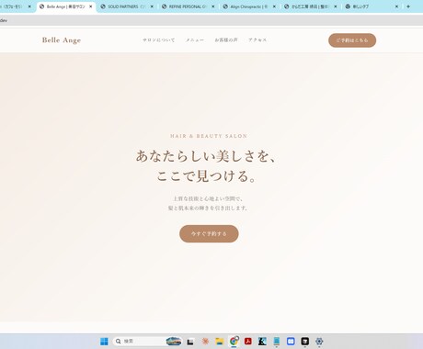Viewport: 423px width, 349px height.
Task: Open the blue rounded-square taskbar app
Action: pyautogui.click(x=291, y=341)
